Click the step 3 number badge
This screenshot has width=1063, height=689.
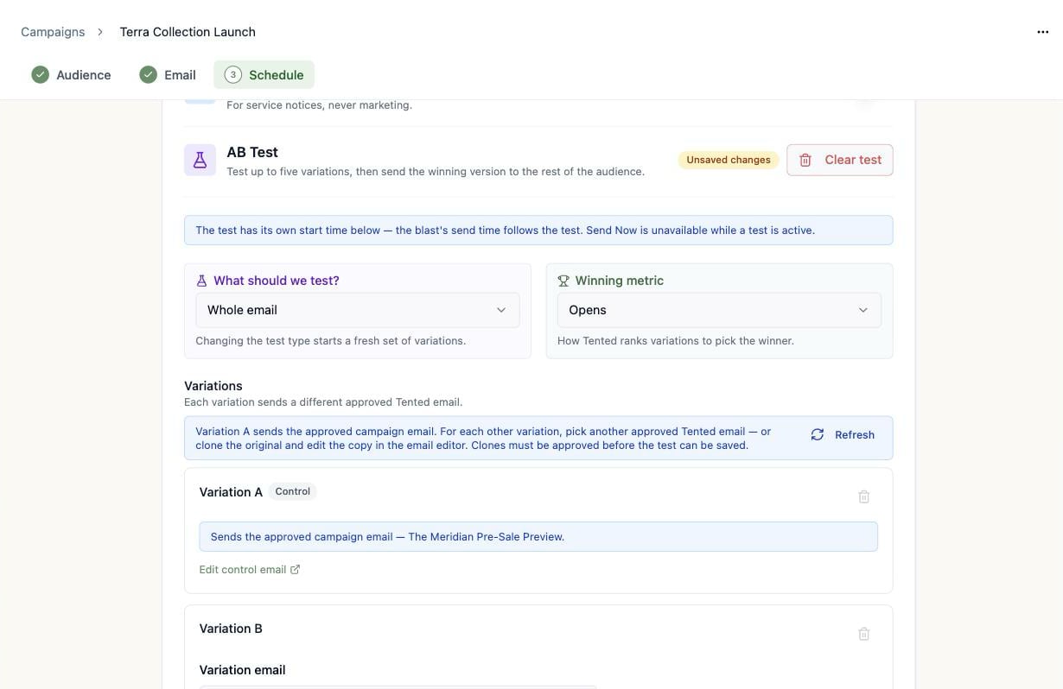point(233,74)
